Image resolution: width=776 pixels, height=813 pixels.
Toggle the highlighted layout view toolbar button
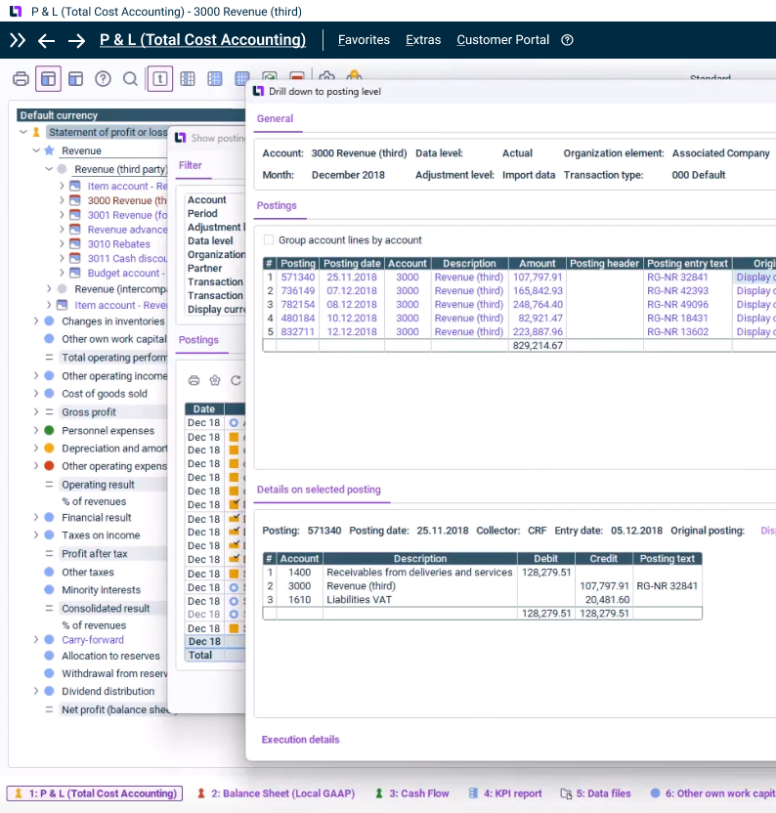[48, 79]
